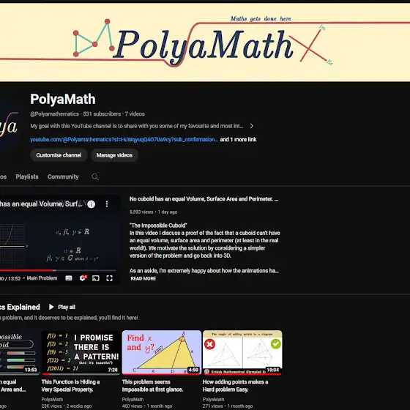410x410 pixels.
Task: Click the Manage videos button
Action: tap(114, 155)
